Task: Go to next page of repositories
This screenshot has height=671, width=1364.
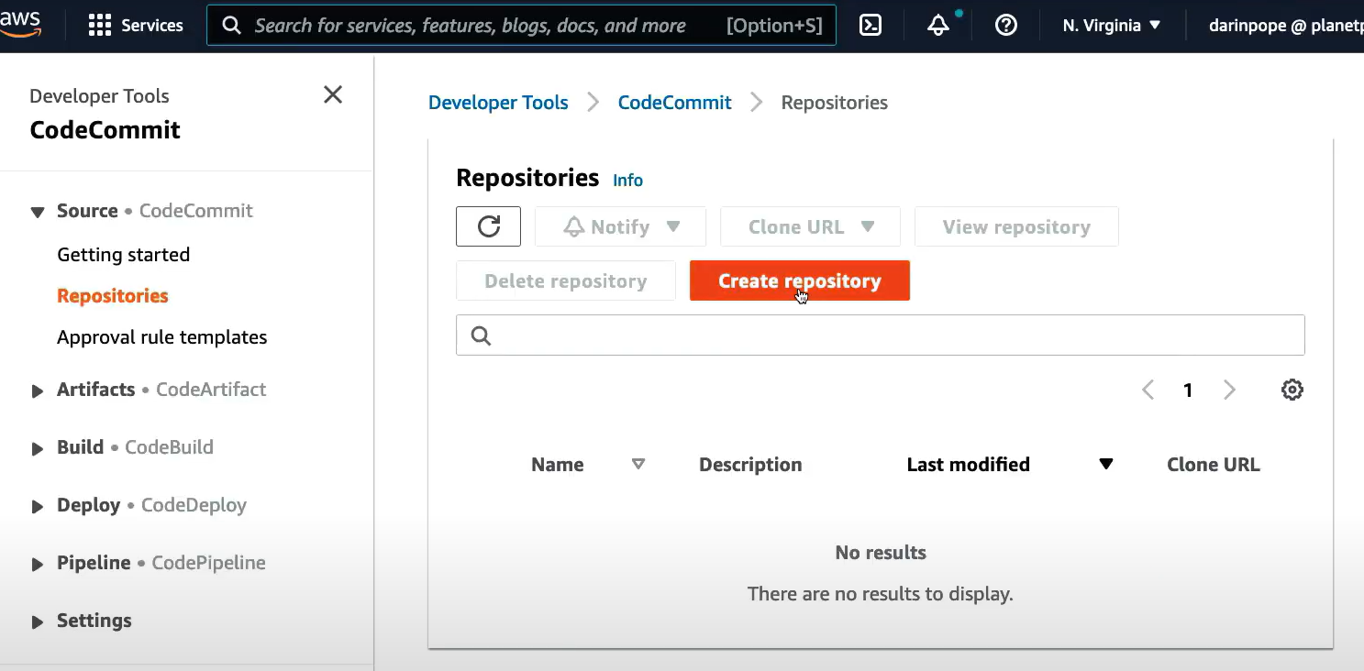Action: pos(1229,390)
